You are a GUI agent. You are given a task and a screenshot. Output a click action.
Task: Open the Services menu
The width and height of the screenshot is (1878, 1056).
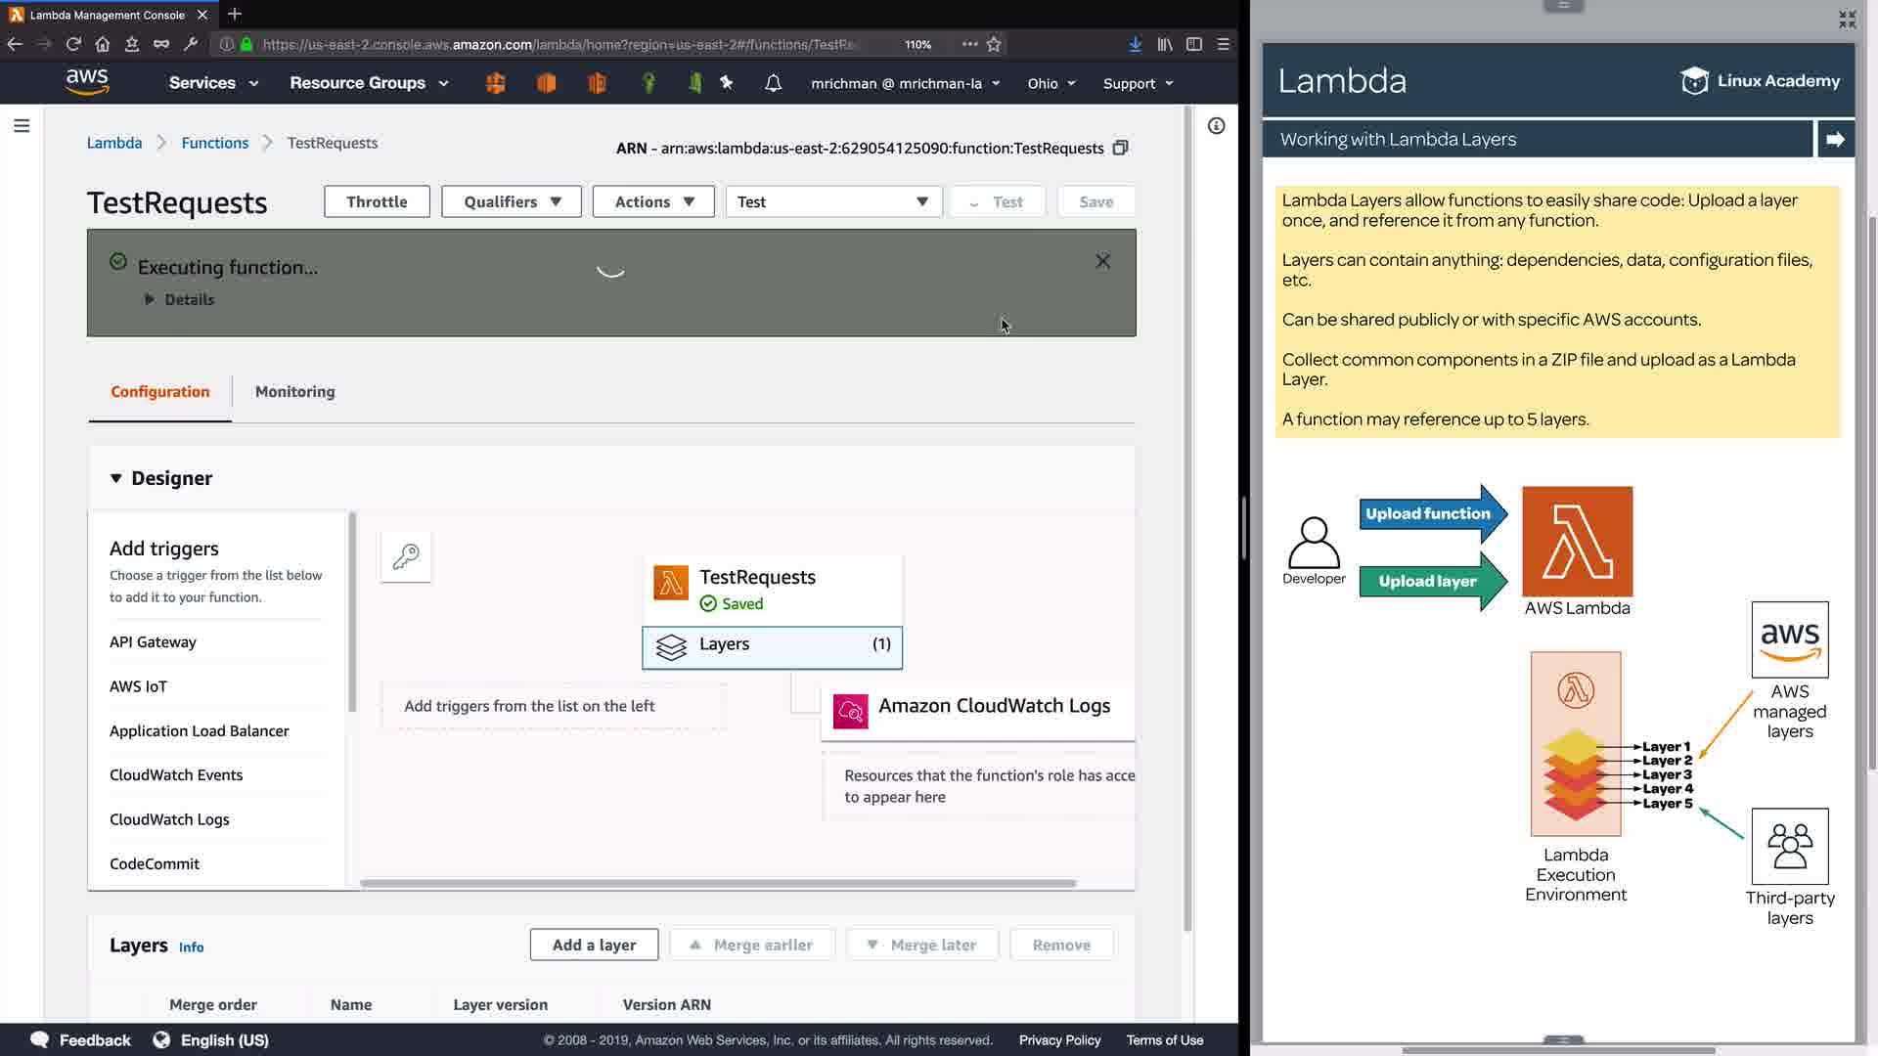click(213, 83)
